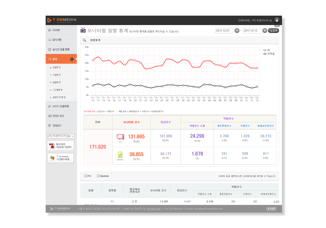The width and height of the screenshot is (326, 228).
Task: Click the magnifier icon beside 일별통계 heading
Action: pyautogui.click(x=84, y=40)
